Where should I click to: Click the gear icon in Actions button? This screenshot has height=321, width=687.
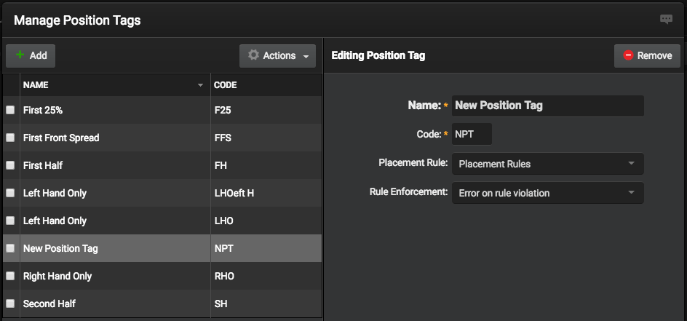(x=253, y=55)
